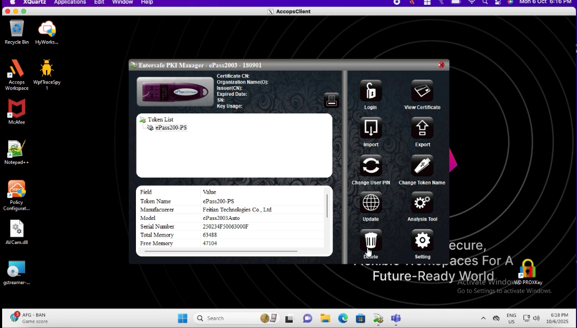
Task: Open View Certificate icon
Action: click(422, 91)
